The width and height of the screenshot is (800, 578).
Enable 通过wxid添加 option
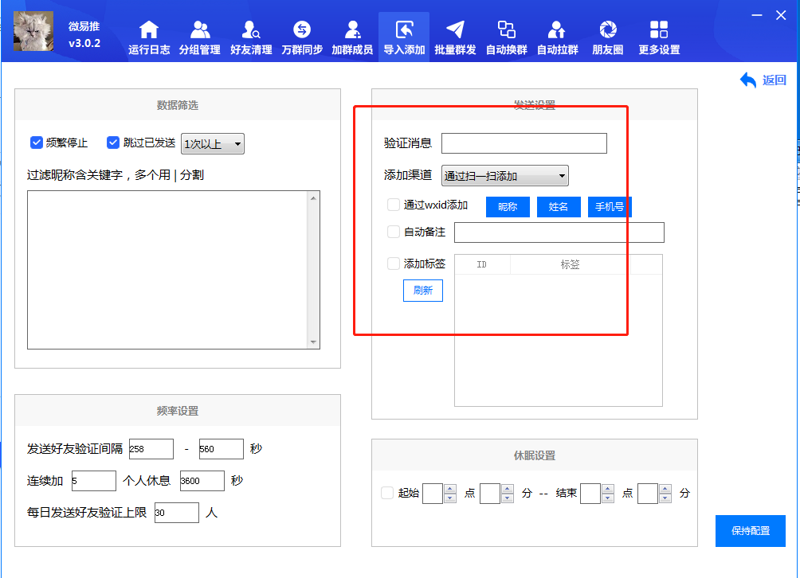click(x=393, y=205)
